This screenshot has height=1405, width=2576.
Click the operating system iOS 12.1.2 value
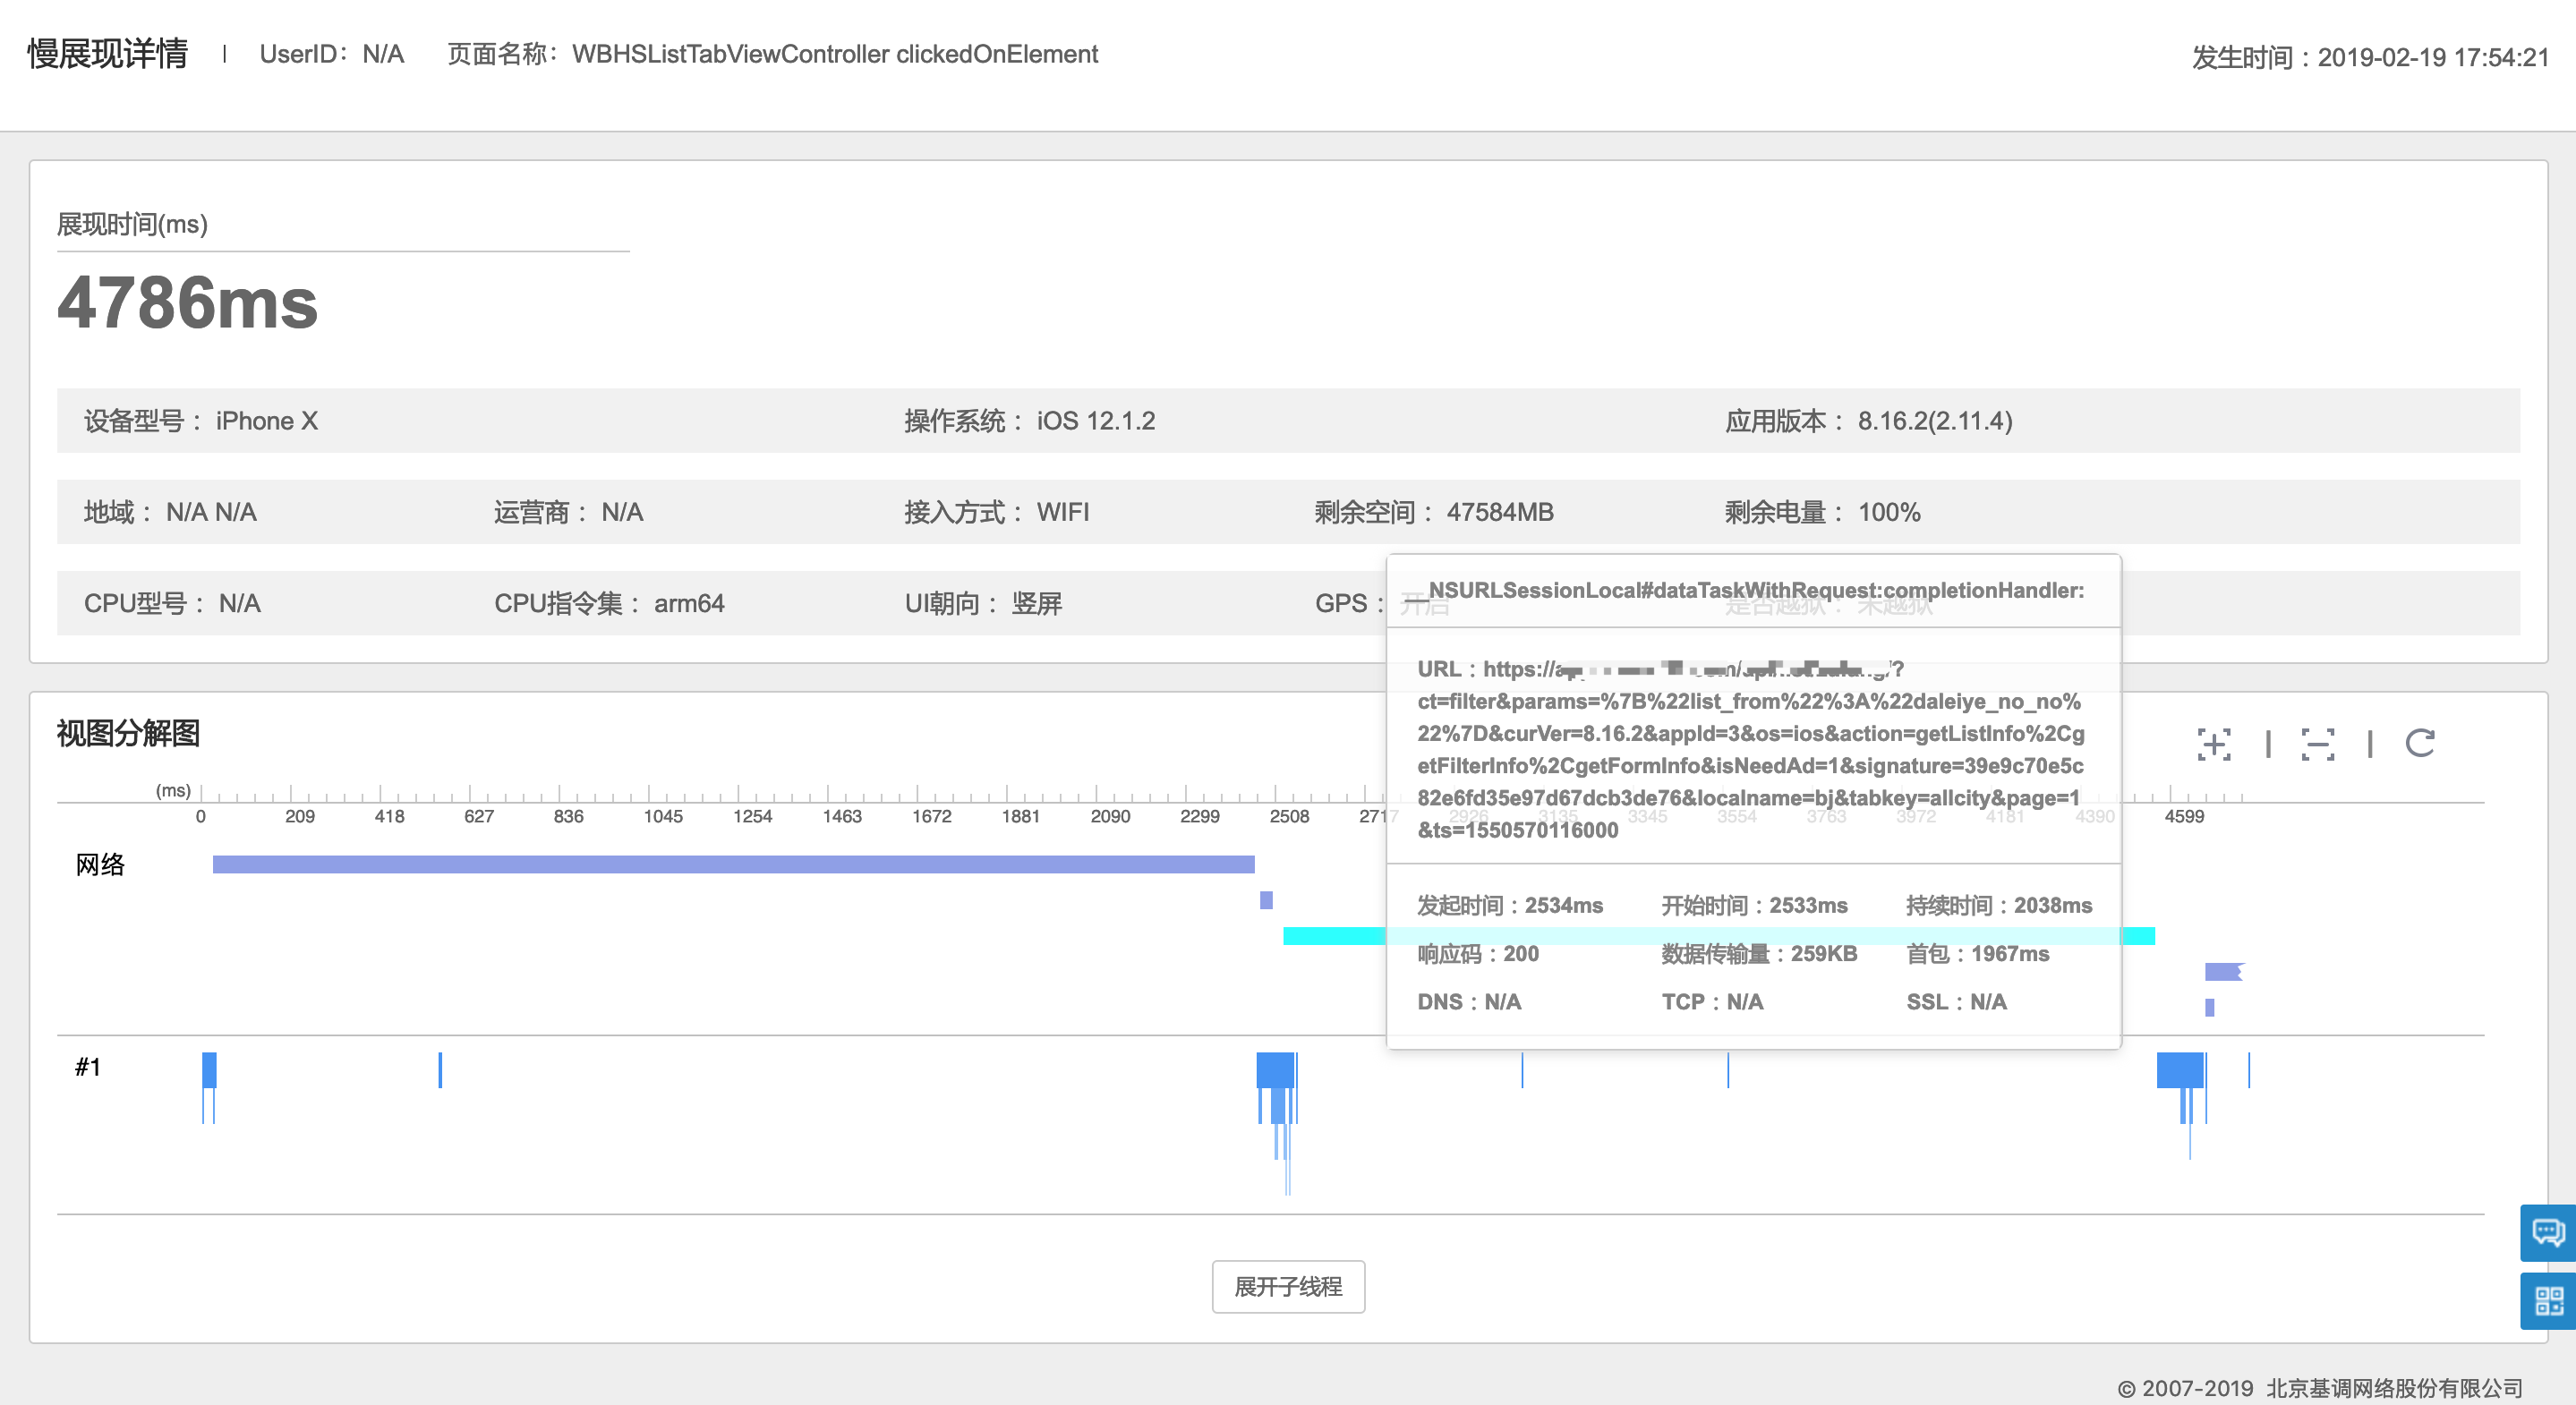[x=1095, y=421]
